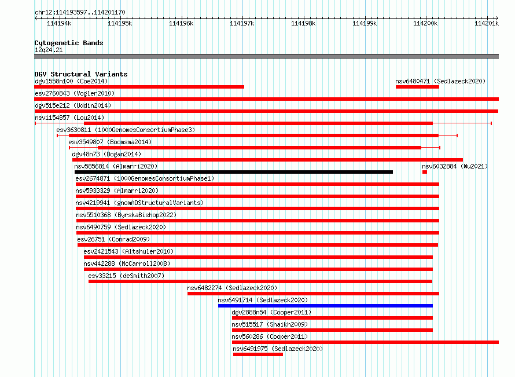Select nsv515517 (Shaikh2009) label

(270, 324)
